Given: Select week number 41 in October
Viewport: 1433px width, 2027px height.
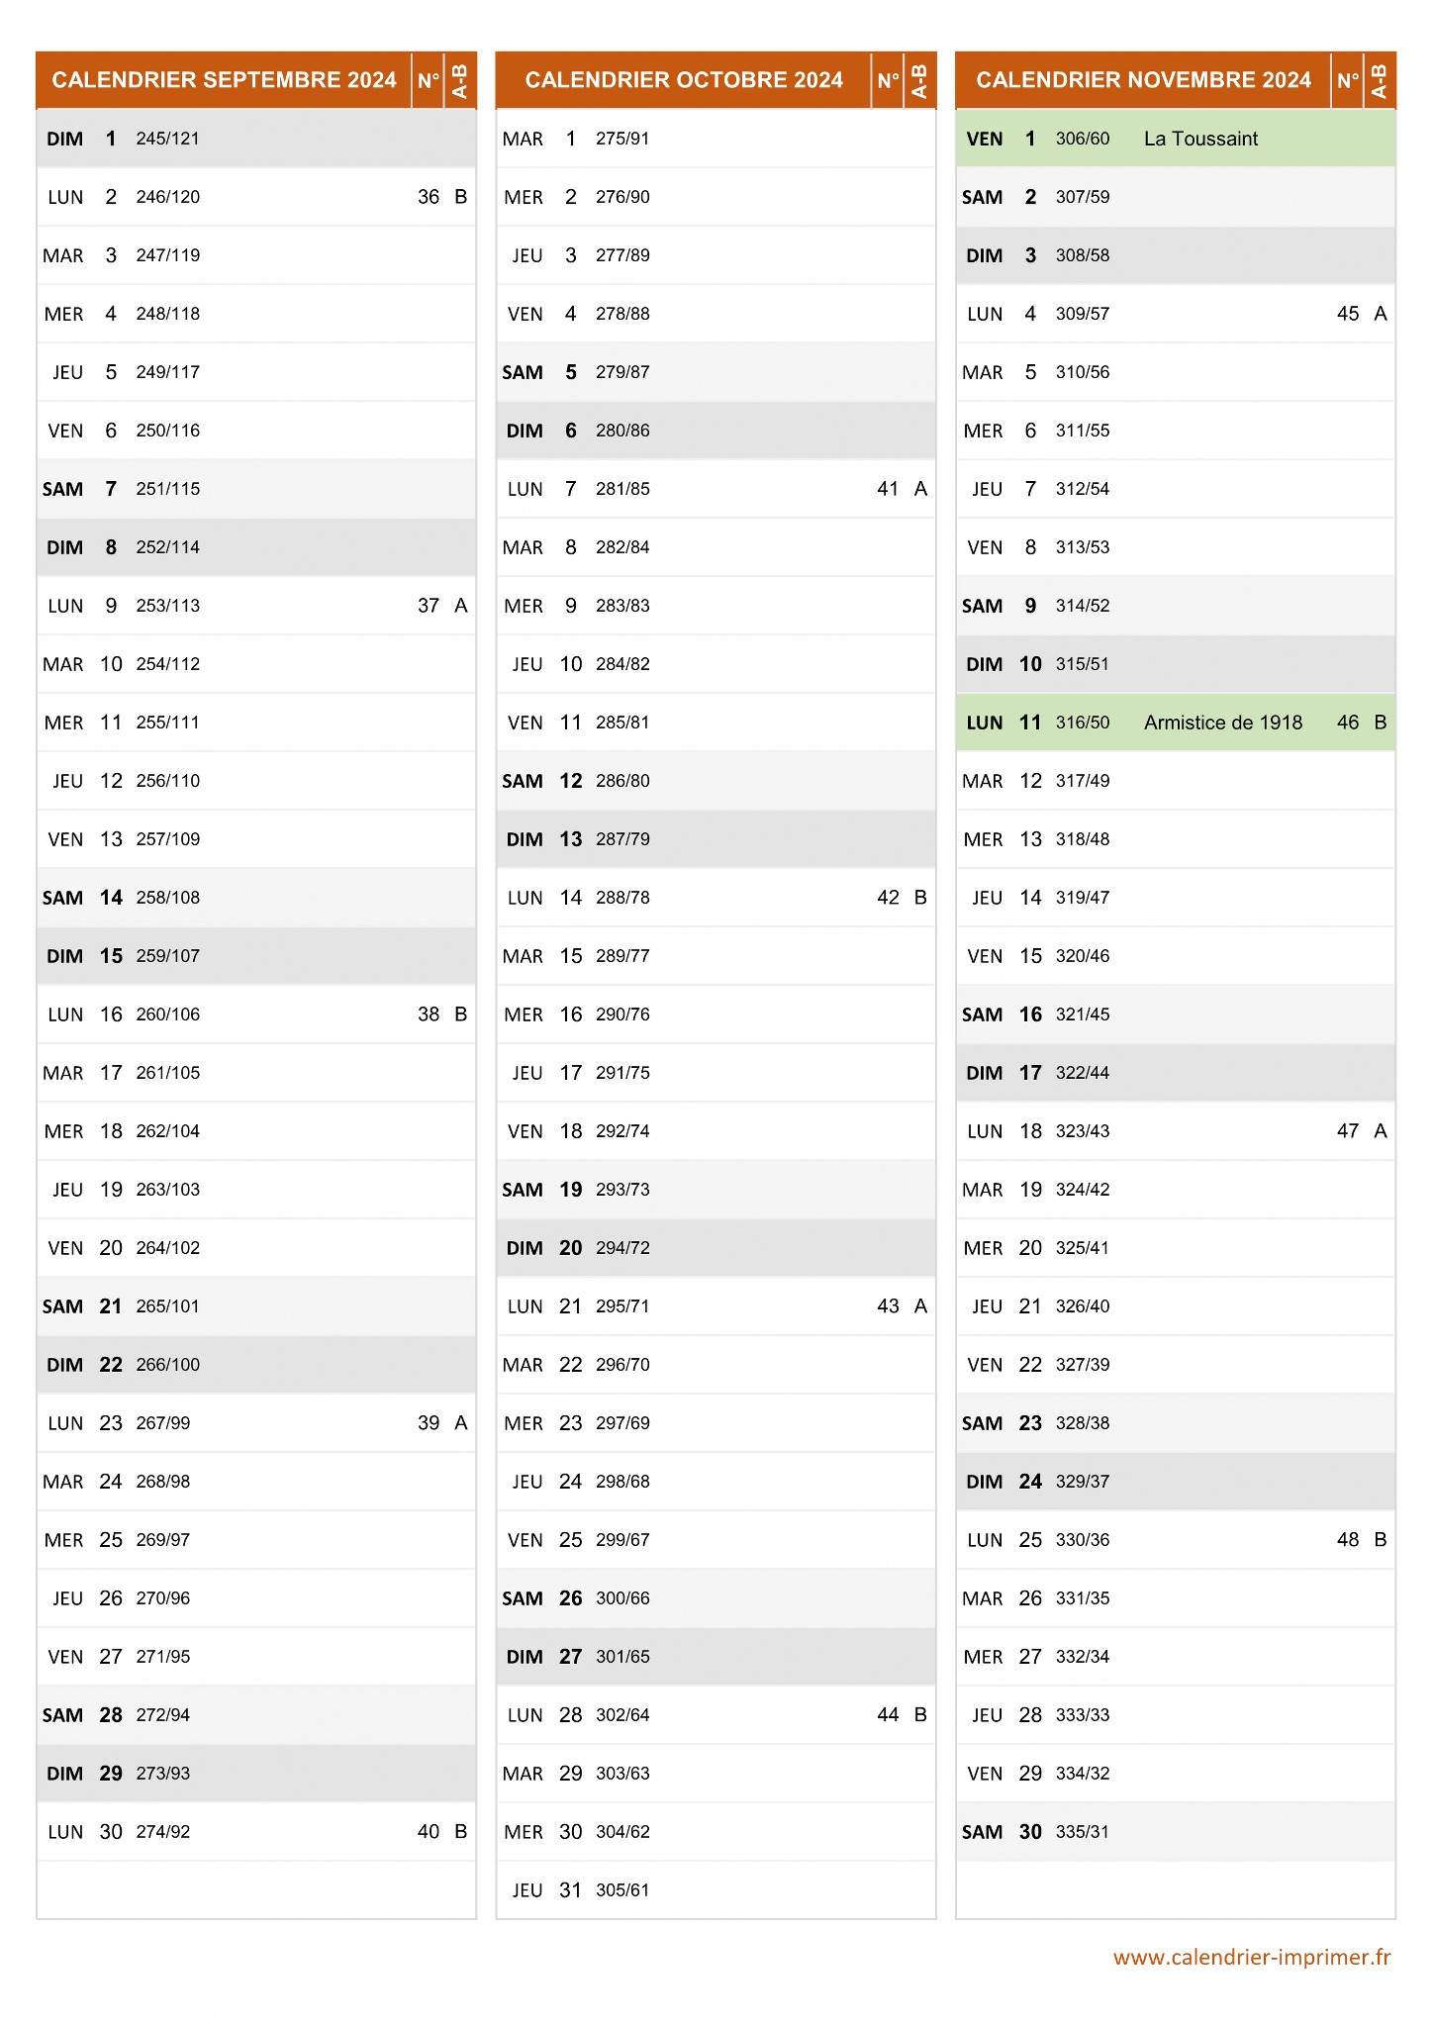Looking at the screenshot, I should 888,489.
